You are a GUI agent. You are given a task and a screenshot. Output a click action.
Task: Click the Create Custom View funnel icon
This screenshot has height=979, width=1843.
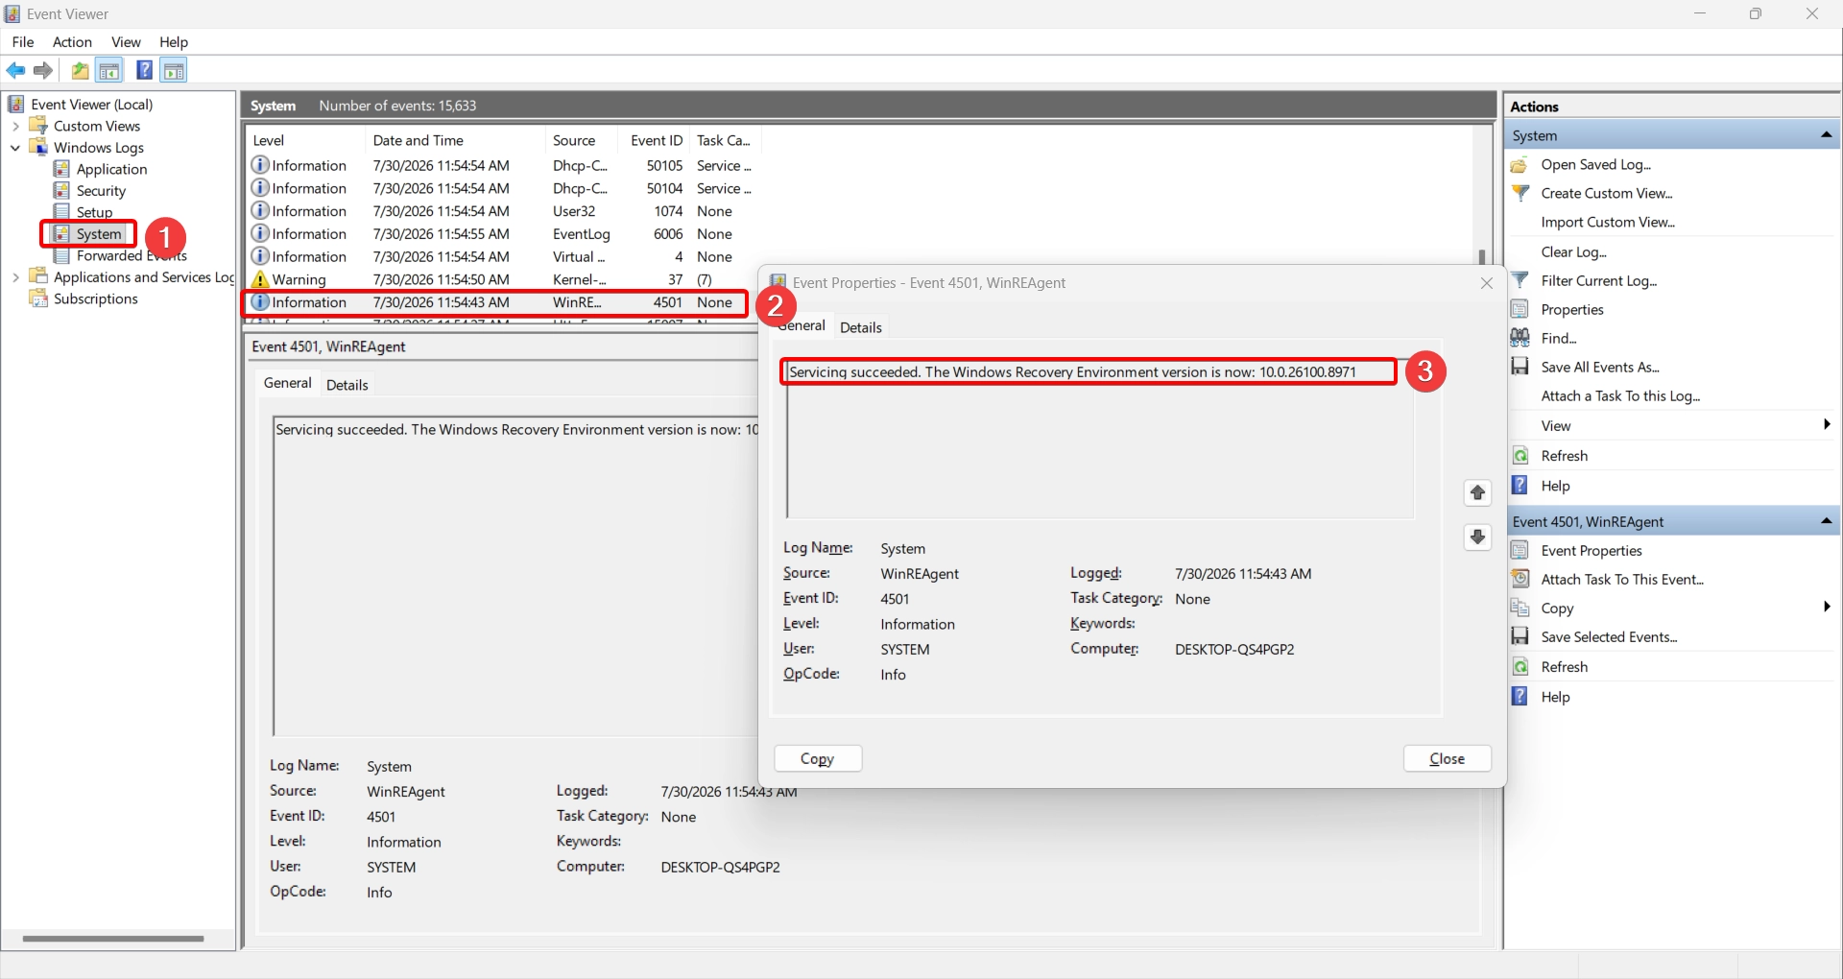pyautogui.click(x=1520, y=194)
